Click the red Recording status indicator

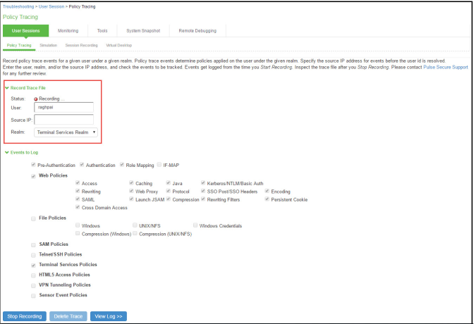[36, 99]
